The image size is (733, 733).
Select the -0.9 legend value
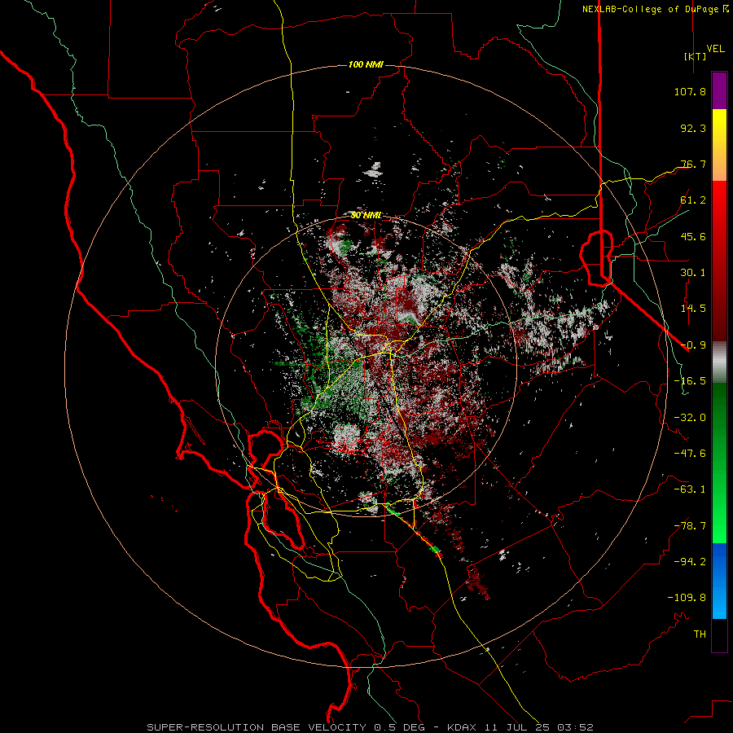click(693, 345)
